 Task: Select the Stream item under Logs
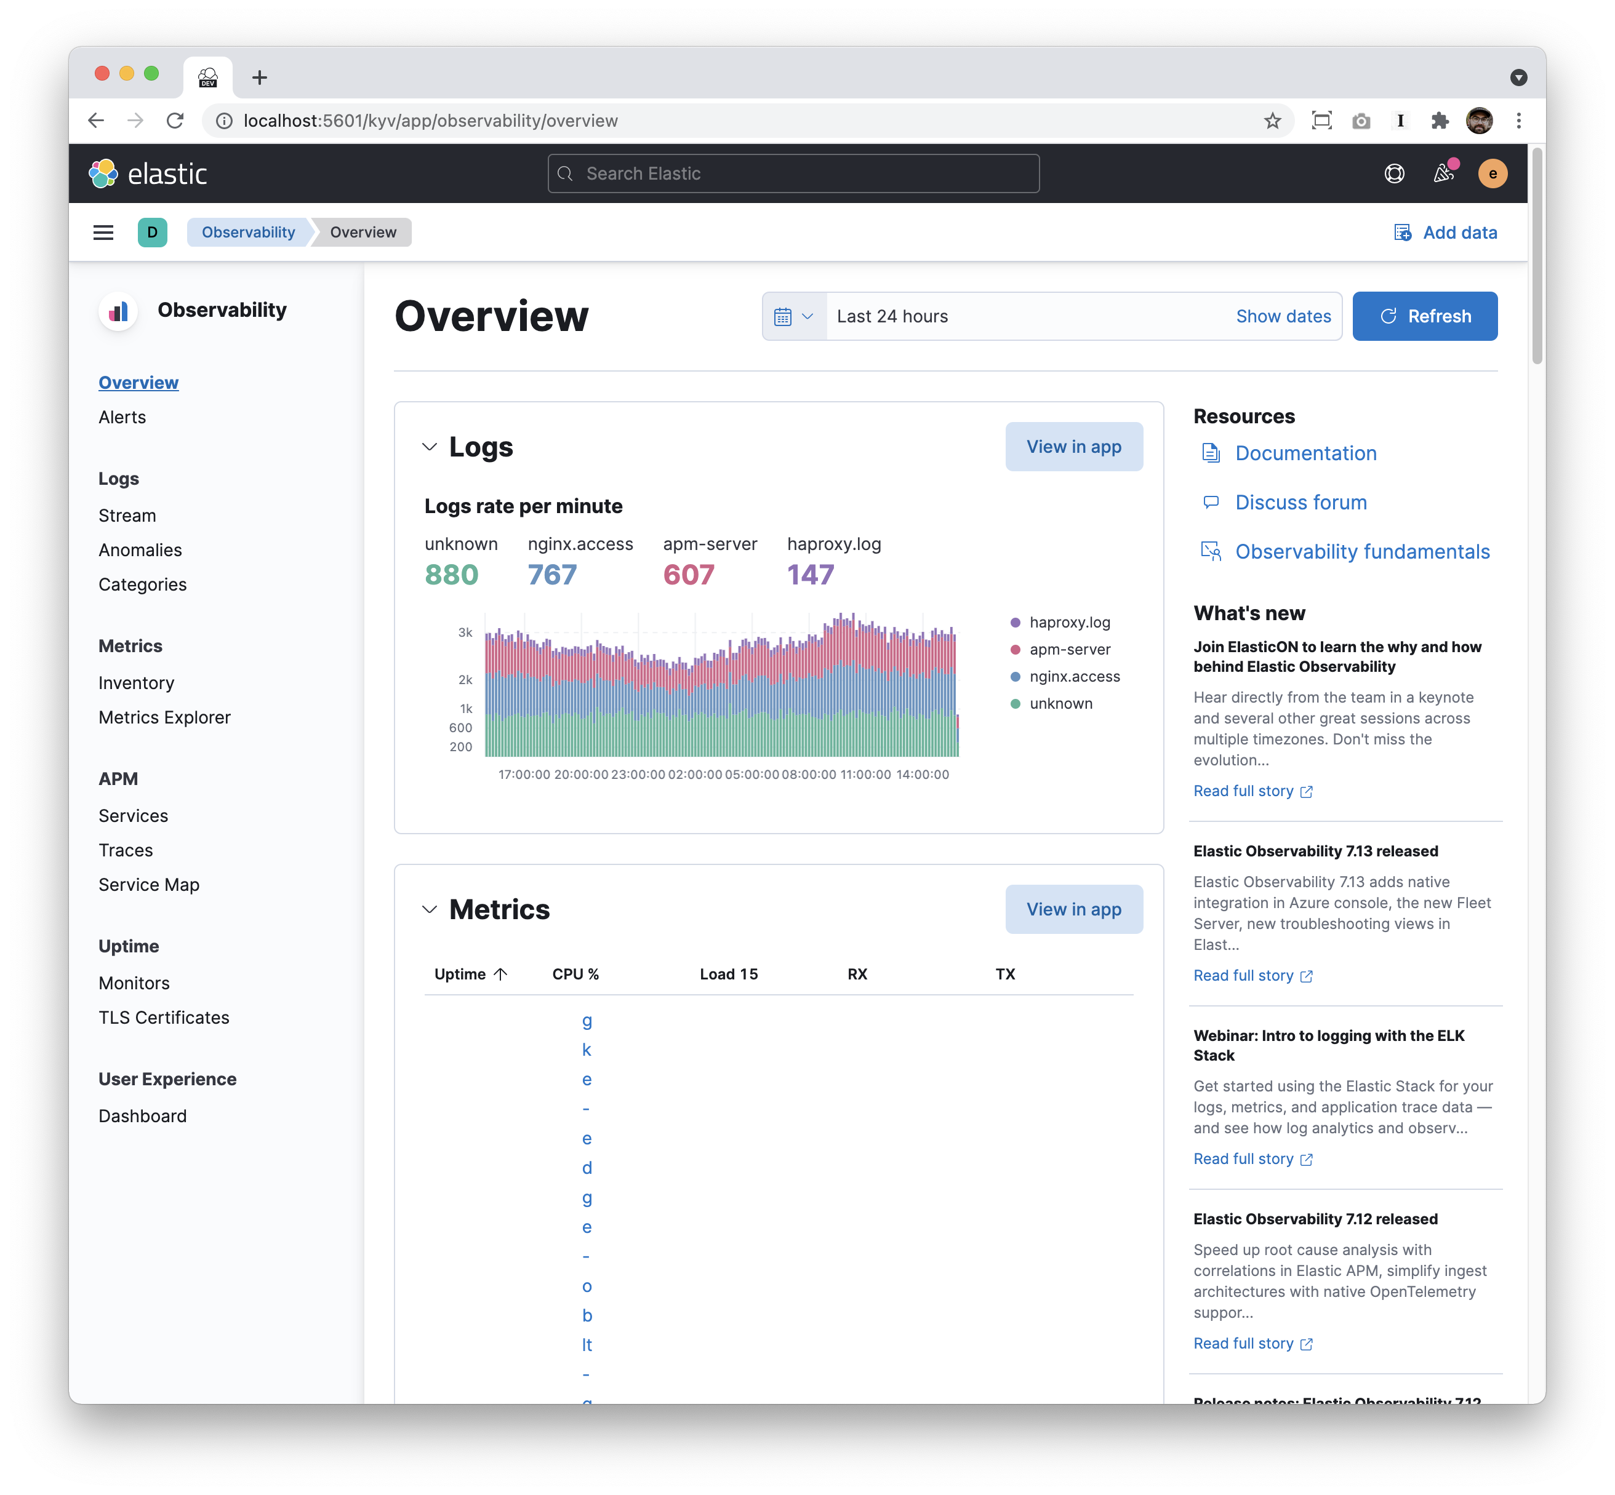pos(127,516)
